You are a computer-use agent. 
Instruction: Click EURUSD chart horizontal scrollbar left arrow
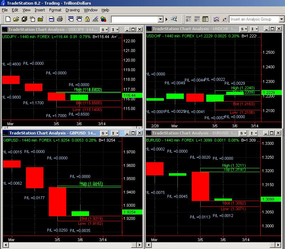point(149,245)
